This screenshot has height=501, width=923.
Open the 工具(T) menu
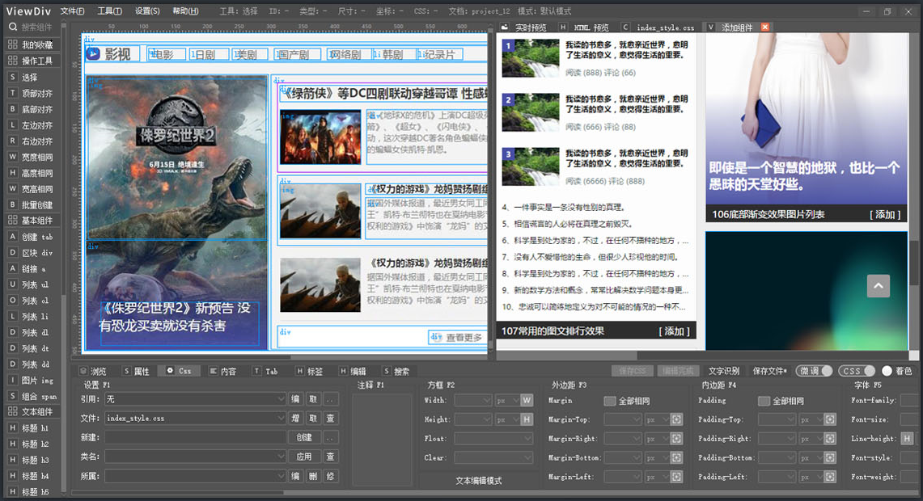(x=110, y=11)
